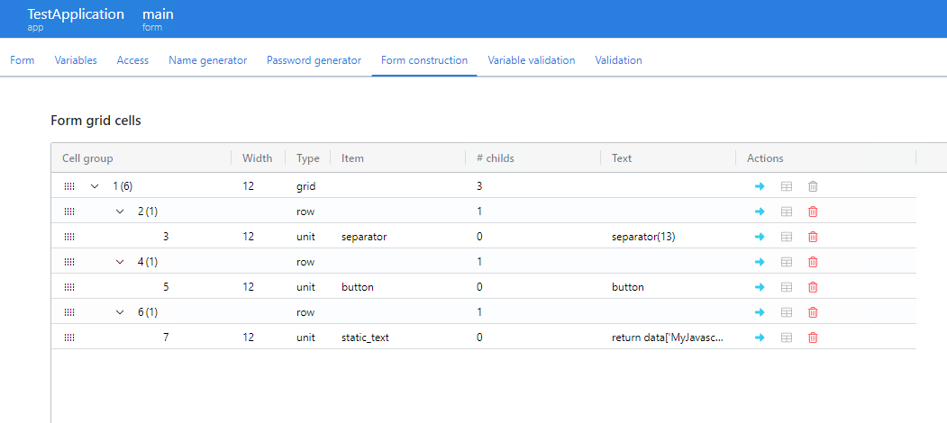
Task: Delete row 4 (1) with its trash icon
Action: [813, 262]
